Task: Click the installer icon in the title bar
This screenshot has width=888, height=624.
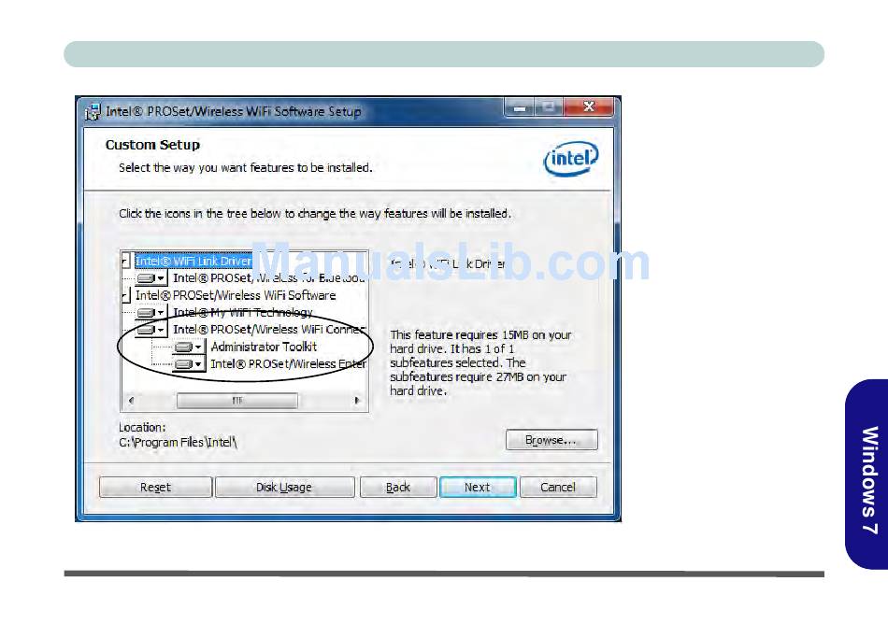Action: 93,111
